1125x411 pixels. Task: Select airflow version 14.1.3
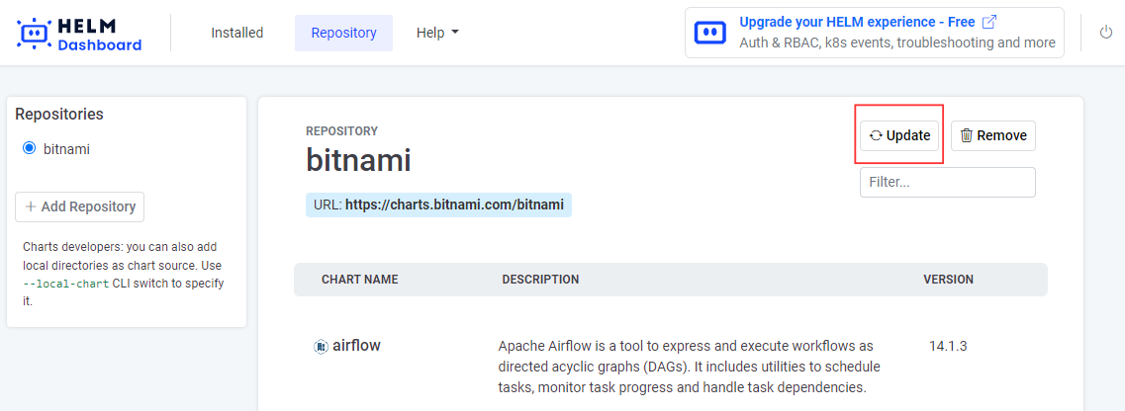pyautogui.click(x=947, y=346)
